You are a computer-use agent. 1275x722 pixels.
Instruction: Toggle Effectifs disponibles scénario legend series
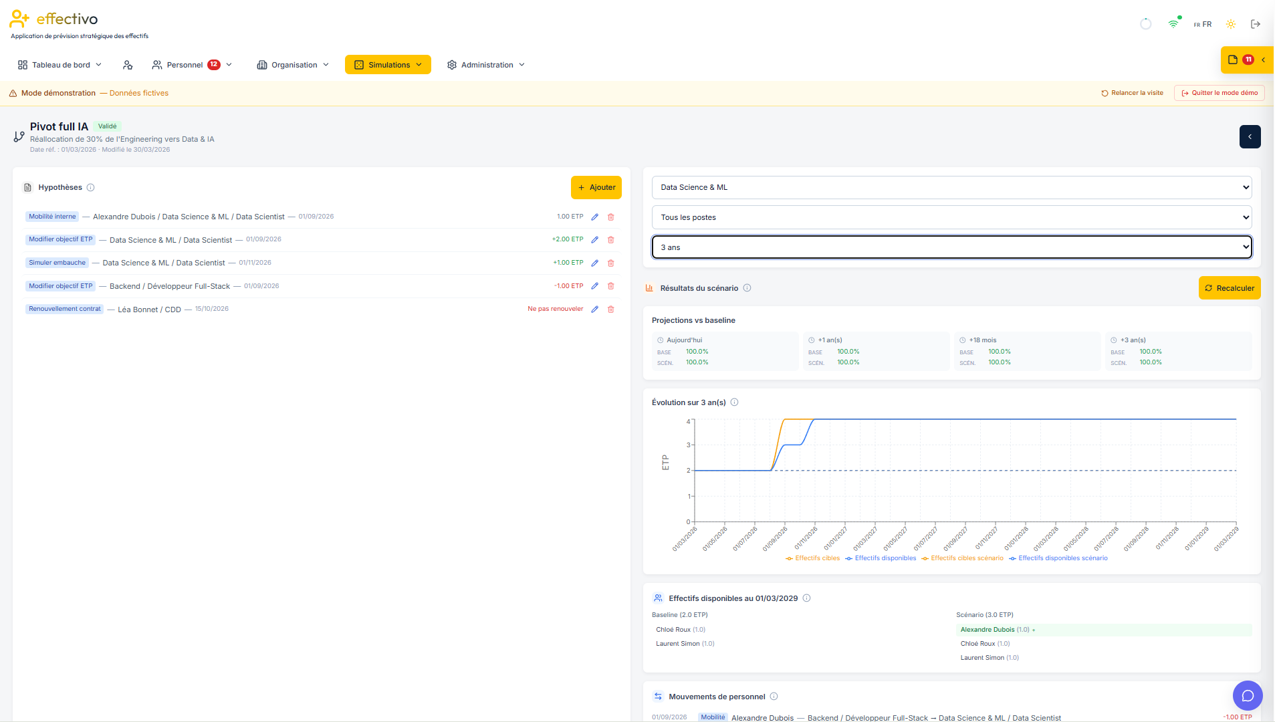[x=1058, y=558]
